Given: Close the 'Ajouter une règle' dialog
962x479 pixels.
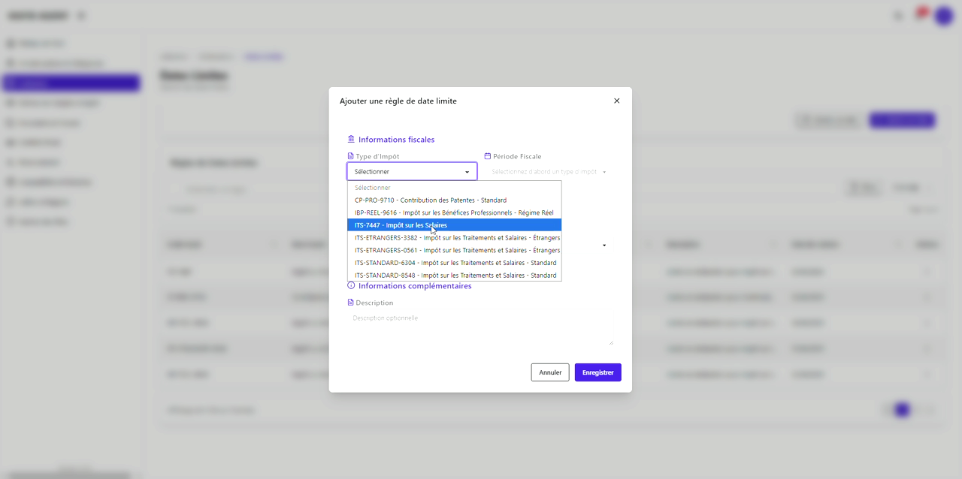Looking at the screenshot, I should tap(616, 101).
